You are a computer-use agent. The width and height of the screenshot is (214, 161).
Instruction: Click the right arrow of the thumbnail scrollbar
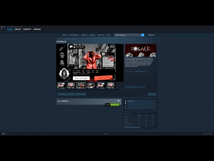coord(122,89)
